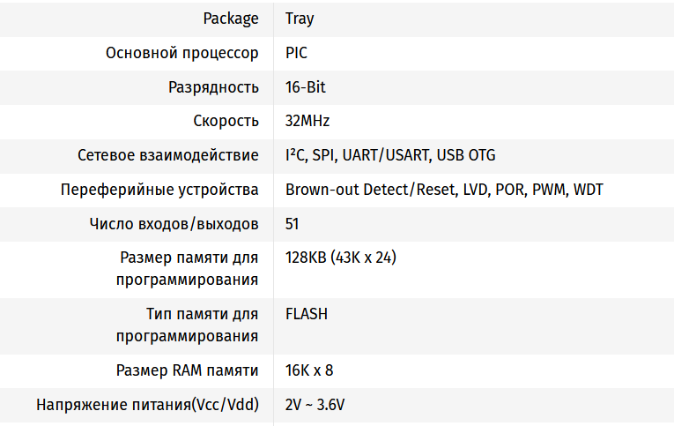Click the "Package" label cell
The height and width of the screenshot is (426, 674).
coord(231,19)
